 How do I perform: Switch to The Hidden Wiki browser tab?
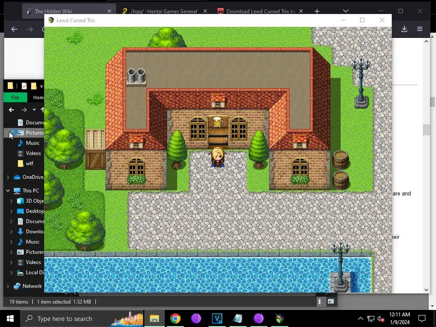[69, 11]
